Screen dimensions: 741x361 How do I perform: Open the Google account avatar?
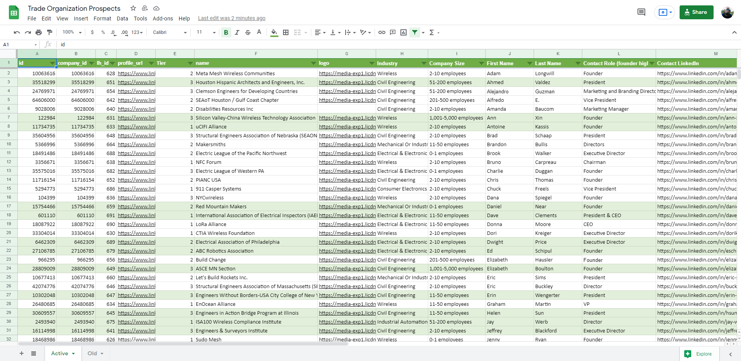[x=727, y=12]
